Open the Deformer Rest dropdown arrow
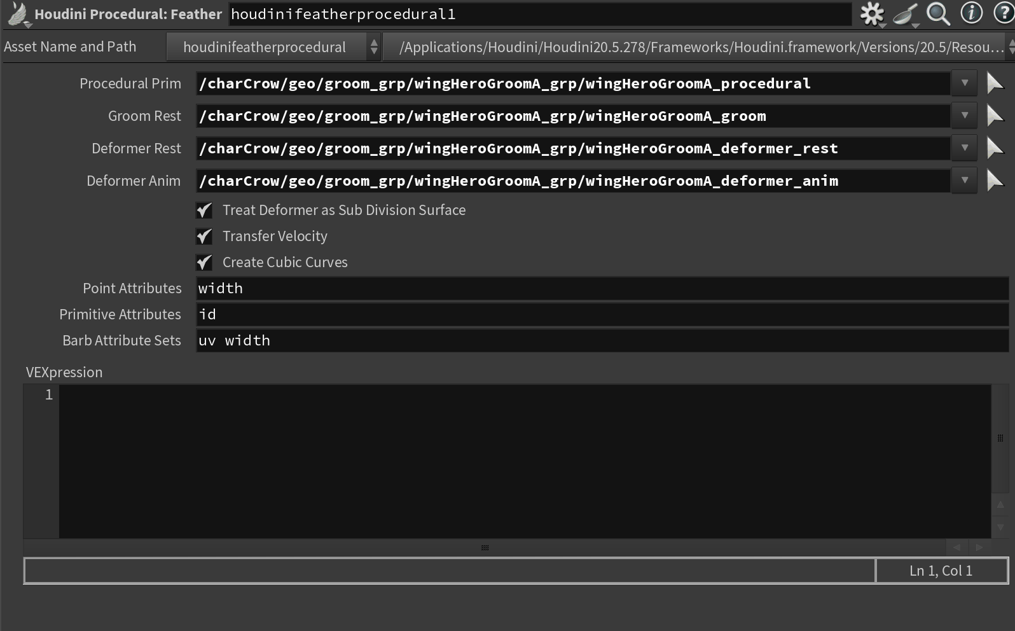The width and height of the screenshot is (1015, 631). pyautogui.click(x=965, y=148)
